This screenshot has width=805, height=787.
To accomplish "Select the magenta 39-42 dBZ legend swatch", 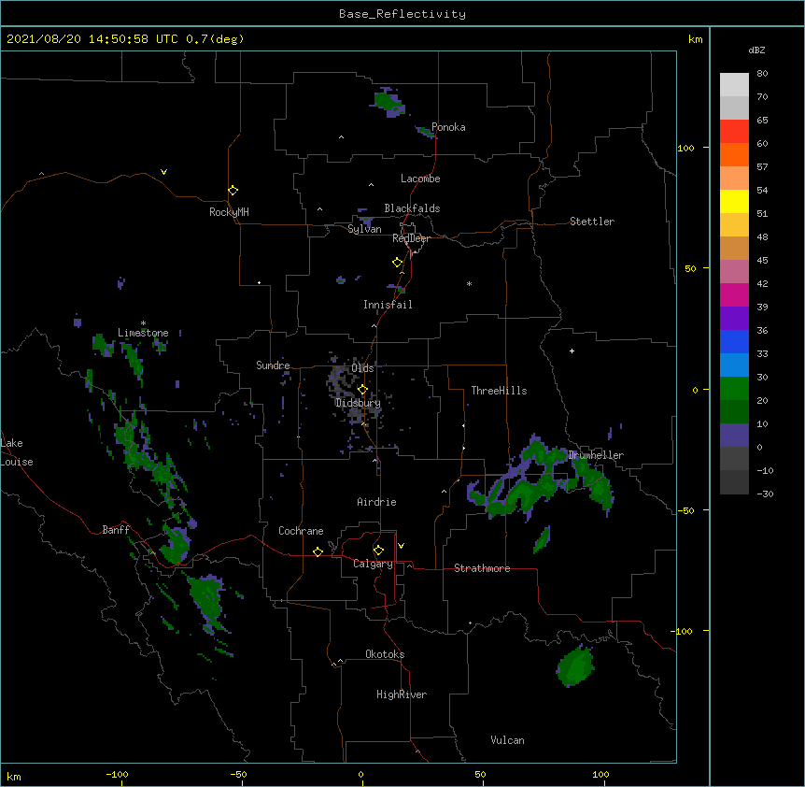I will pyautogui.click(x=734, y=294).
